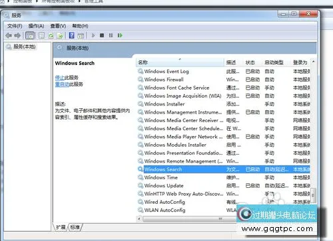Select Windows Font Cache Service row
The width and height of the screenshot is (333, 241).
pos(223,88)
